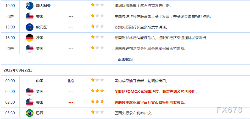Click three-star rating in the 02:00 FOMC row
Screen dimensions: 250x119
(x=97, y=91)
